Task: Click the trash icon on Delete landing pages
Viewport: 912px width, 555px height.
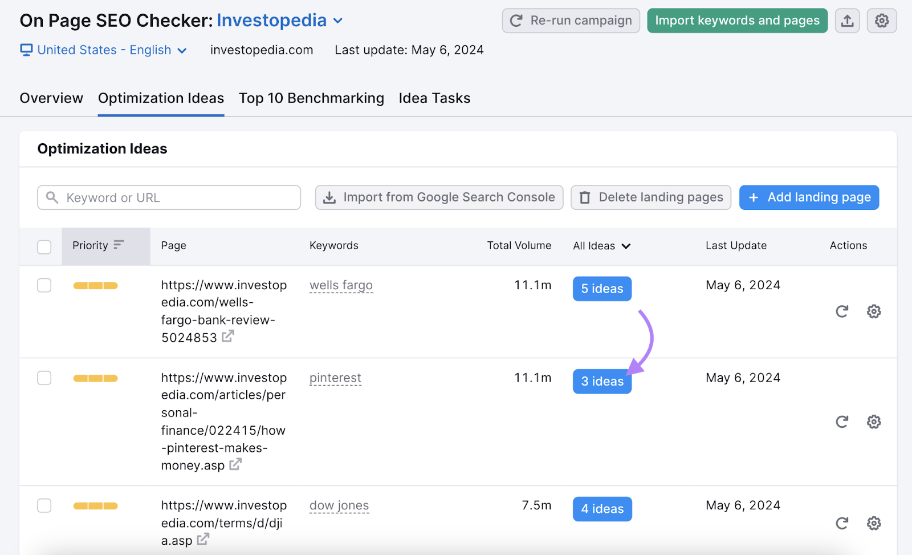Action: [x=585, y=197]
